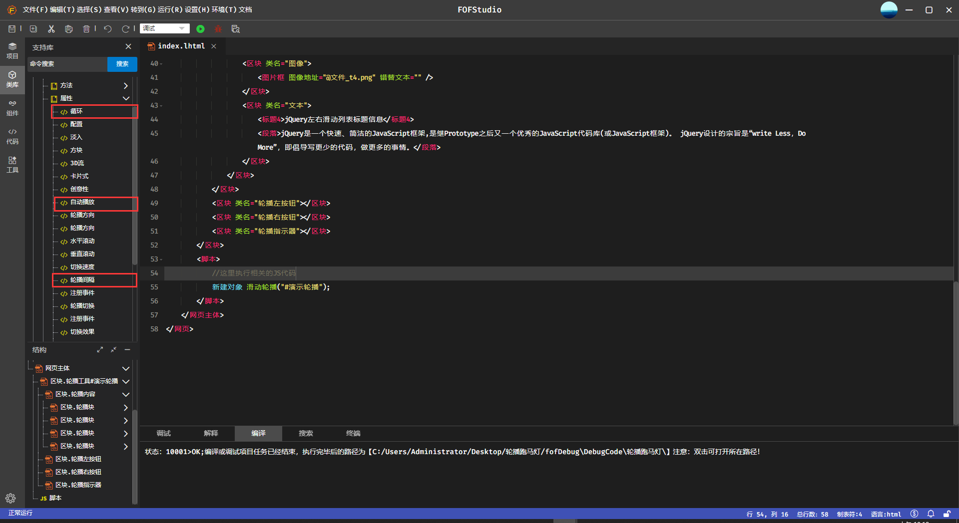
Task: Open settings gear at bottom left
Action: [x=10, y=498]
